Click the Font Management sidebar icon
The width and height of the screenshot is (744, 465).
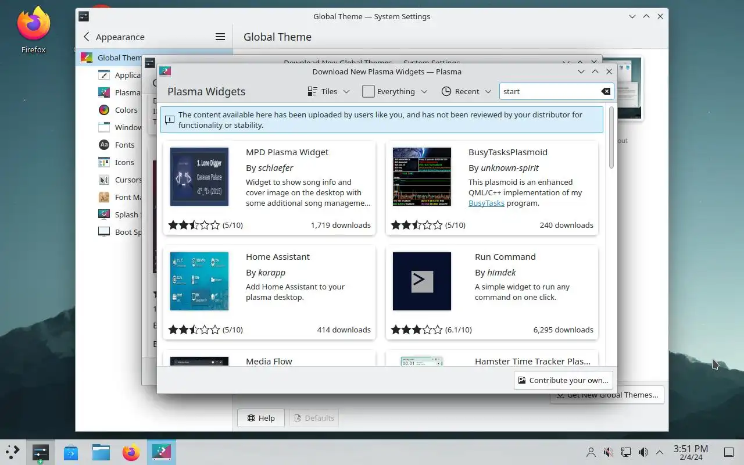[104, 197]
